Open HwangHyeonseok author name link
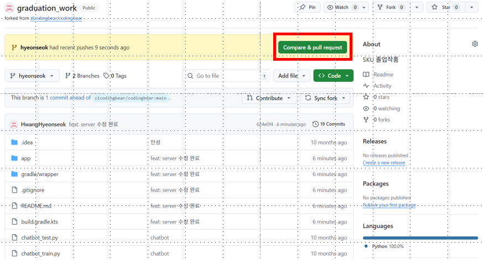 43,124
